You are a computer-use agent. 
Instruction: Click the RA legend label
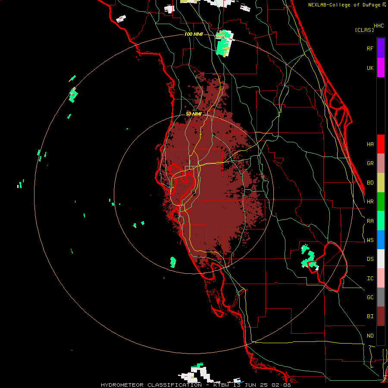(x=370, y=221)
